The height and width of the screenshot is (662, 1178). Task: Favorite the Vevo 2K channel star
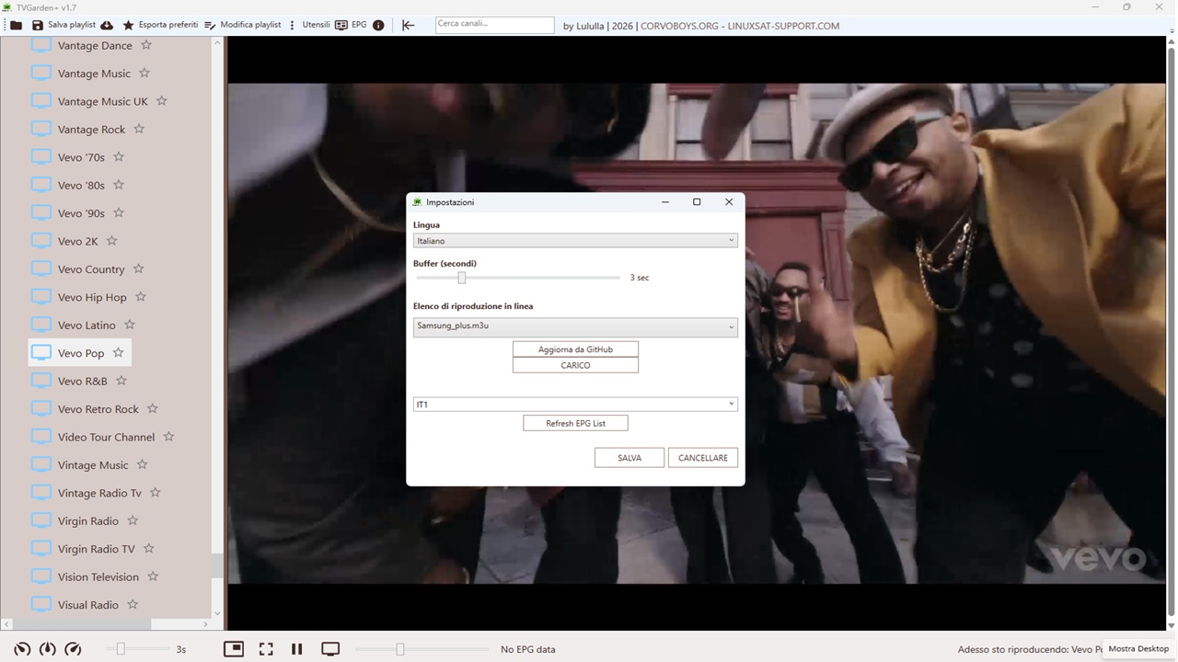pos(112,241)
